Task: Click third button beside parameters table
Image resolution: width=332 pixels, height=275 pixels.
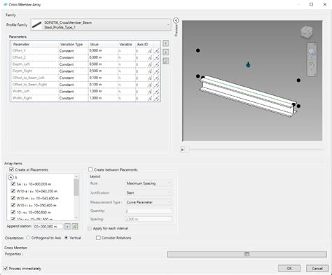Action: pyautogui.click(x=165, y=61)
